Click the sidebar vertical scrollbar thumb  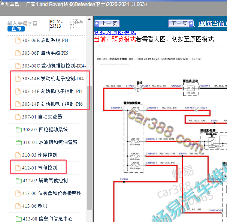89,147
